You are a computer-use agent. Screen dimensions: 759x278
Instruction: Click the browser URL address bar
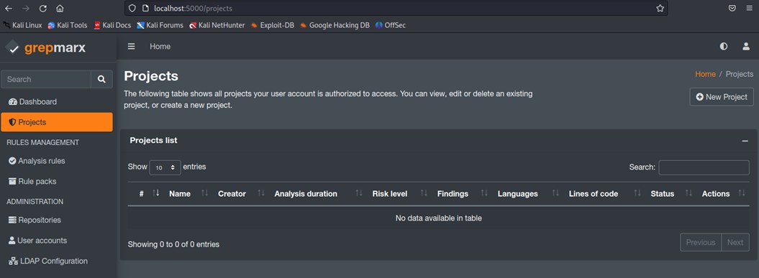tap(396, 8)
